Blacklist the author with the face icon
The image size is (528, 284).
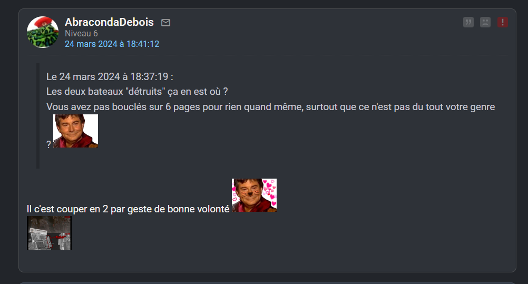click(x=485, y=22)
